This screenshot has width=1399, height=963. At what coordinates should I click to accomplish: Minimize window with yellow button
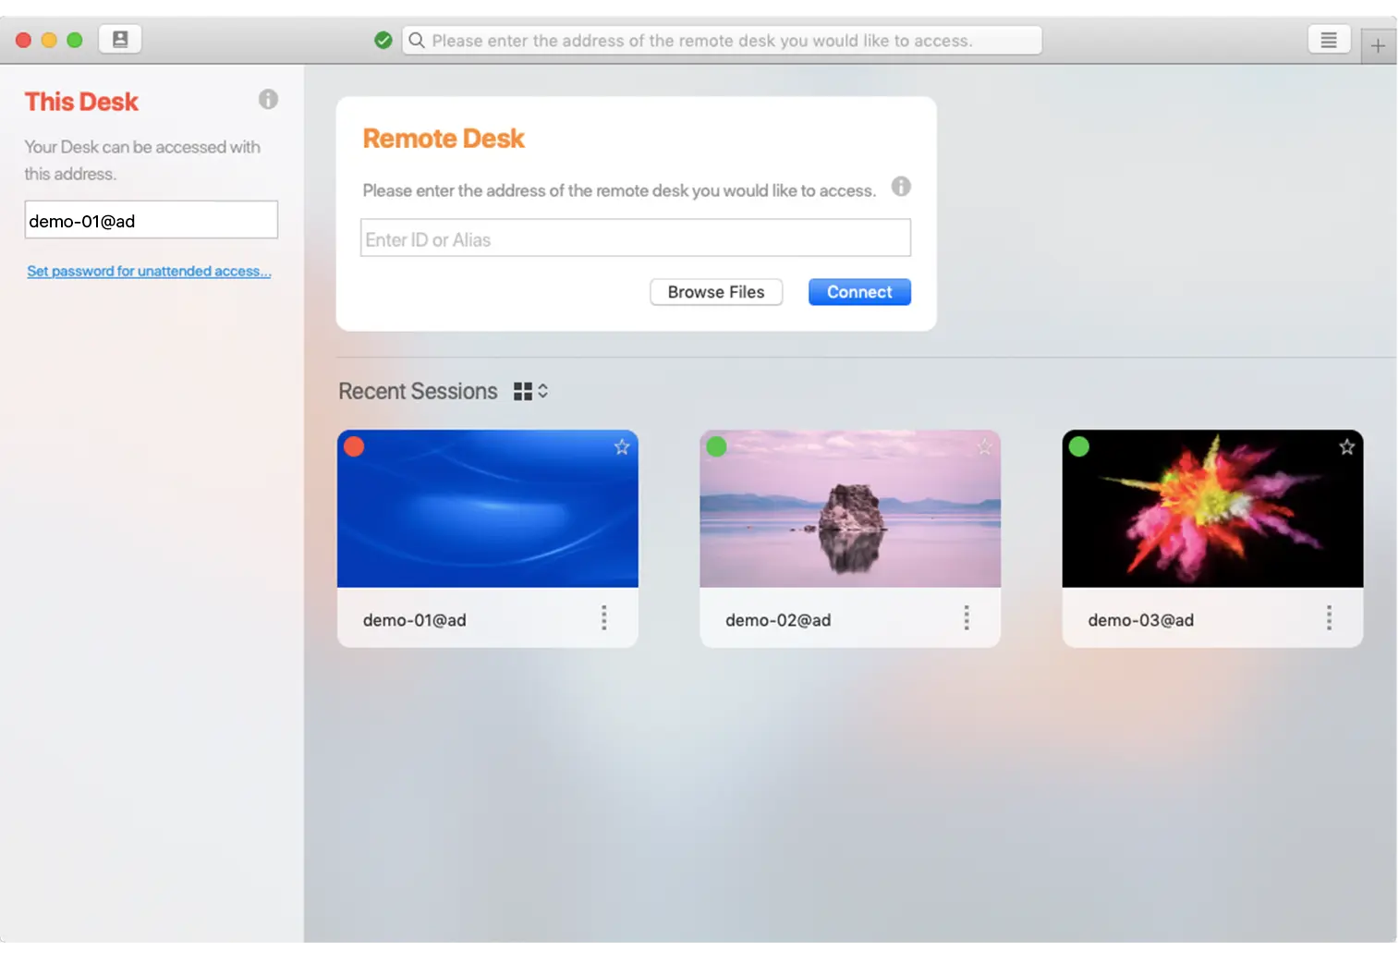49,40
